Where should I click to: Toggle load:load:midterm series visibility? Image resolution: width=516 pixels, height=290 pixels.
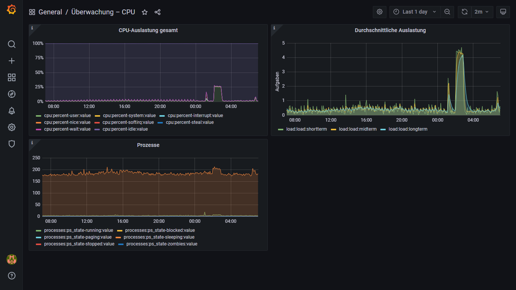coord(357,129)
